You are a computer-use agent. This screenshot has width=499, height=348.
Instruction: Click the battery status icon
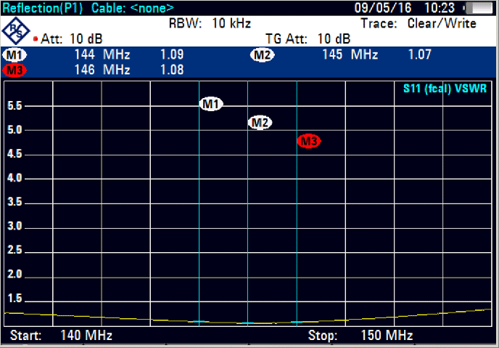click(477, 9)
